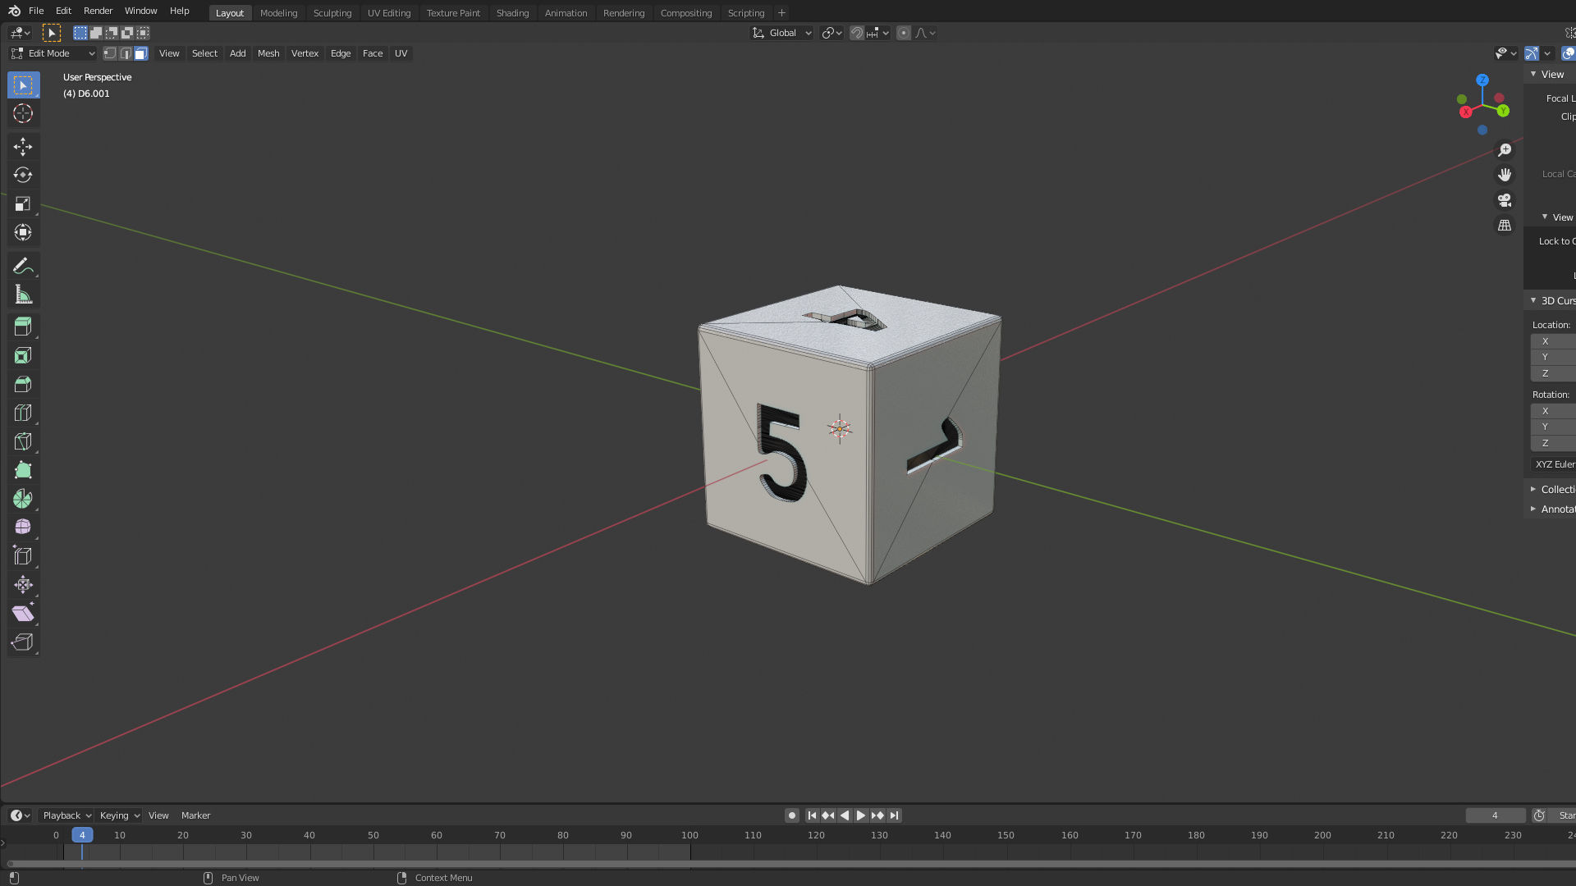The image size is (1576, 886).
Task: Switch to the Shading workspace tab
Action: click(x=513, y=13)
